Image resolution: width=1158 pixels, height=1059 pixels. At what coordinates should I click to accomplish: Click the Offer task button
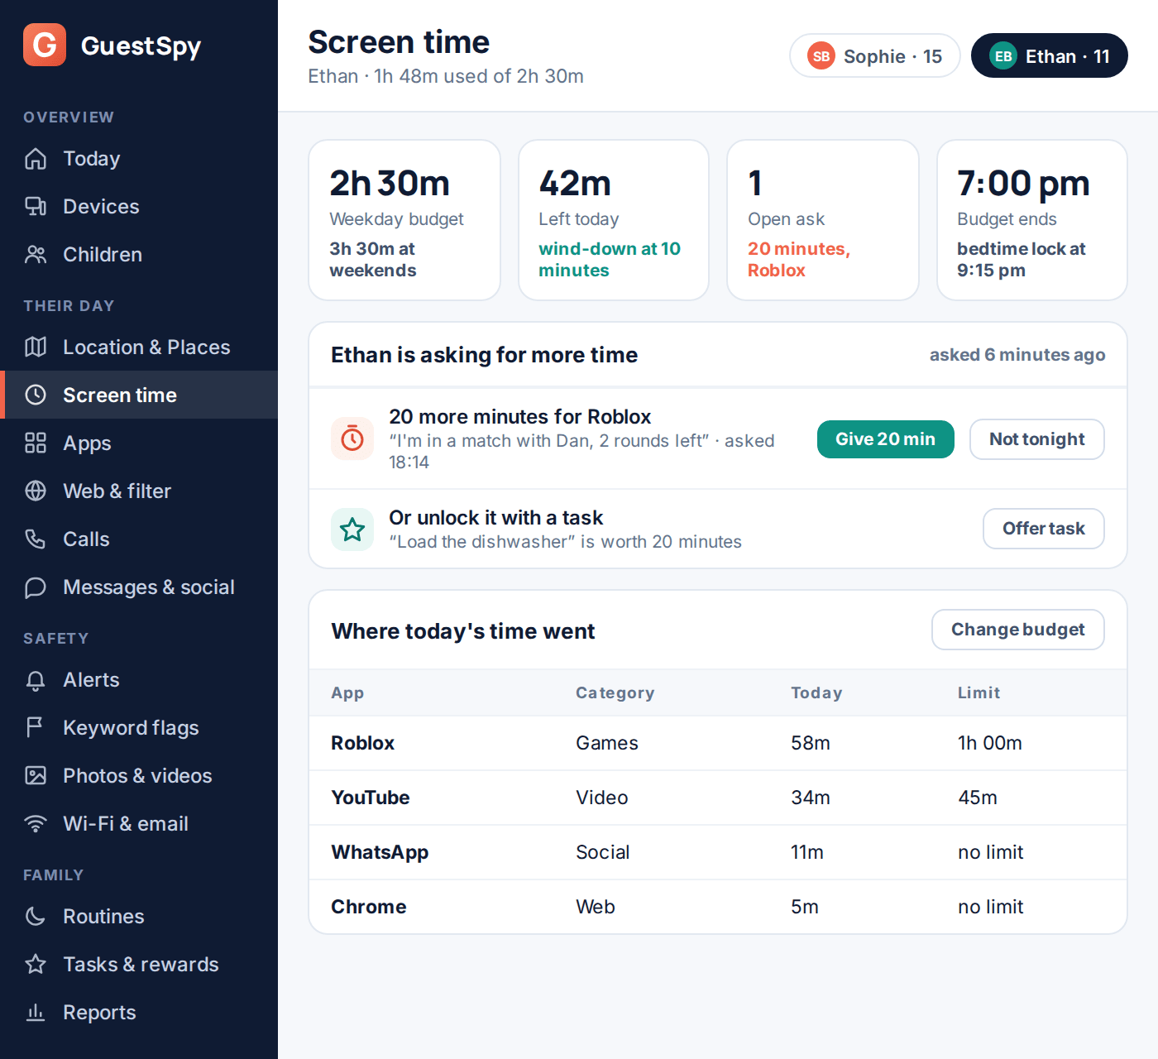[x=1043, y=529]
